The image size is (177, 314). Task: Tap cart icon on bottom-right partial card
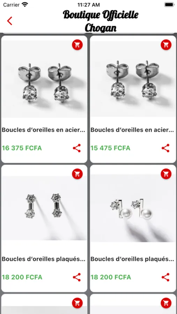(x=166, y=303)
